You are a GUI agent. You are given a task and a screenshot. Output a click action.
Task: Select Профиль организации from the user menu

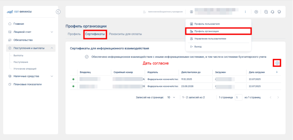207,31
